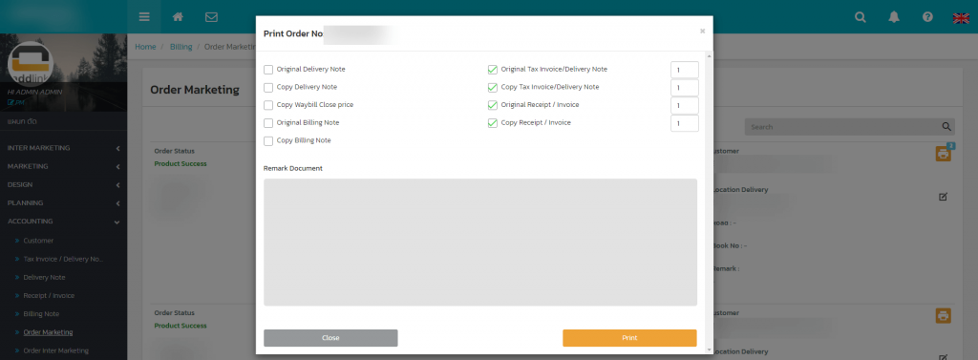Expand the MARKETING sidebar section
Screen dimensions: 978x360
[64, 166]
